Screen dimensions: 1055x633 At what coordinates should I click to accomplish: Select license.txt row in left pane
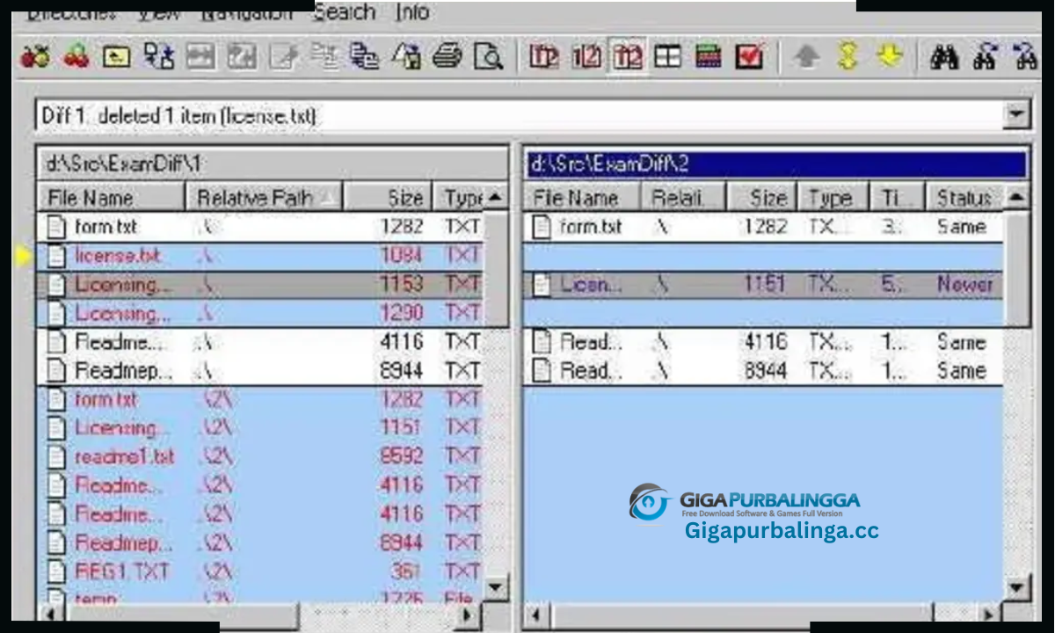pos(260,256)
